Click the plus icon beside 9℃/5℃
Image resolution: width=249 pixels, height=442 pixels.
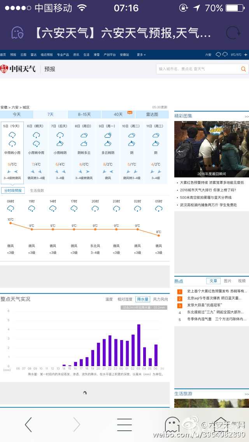[x=245, y=55]
